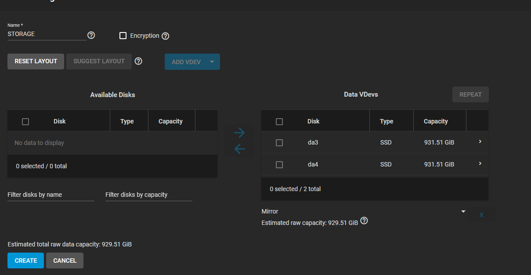Click the Cancel button
531x275 pixels.
65,261
